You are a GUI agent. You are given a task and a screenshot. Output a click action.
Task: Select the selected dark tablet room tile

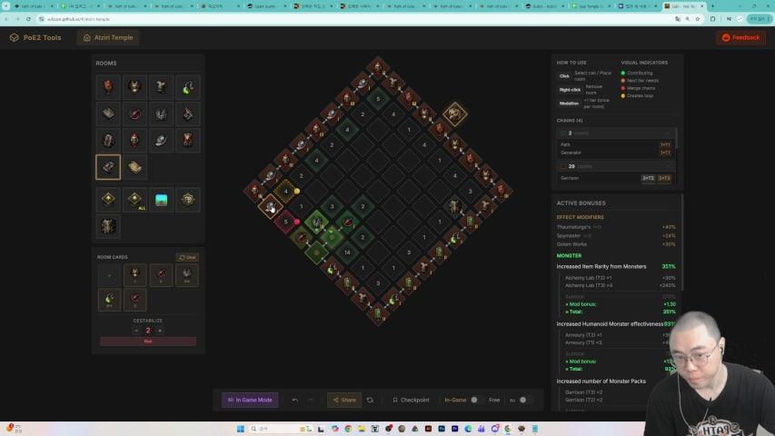(x=108, y=167)
